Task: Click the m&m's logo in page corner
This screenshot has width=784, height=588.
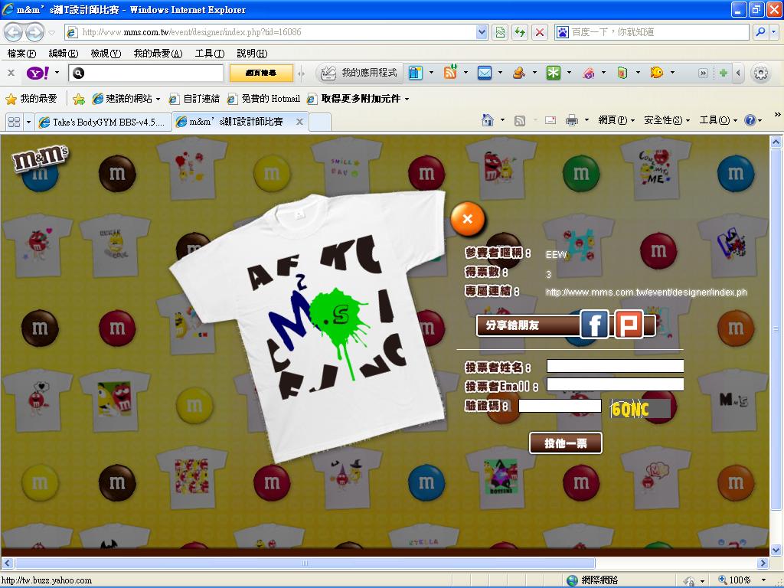Action: point(40,159)
